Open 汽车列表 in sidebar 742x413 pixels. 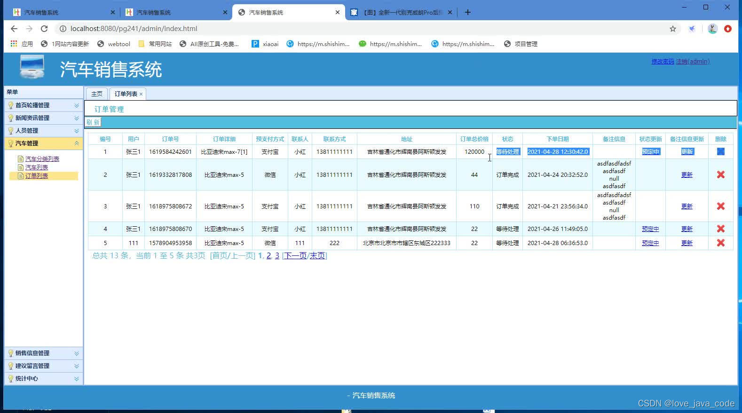[37, 167]
